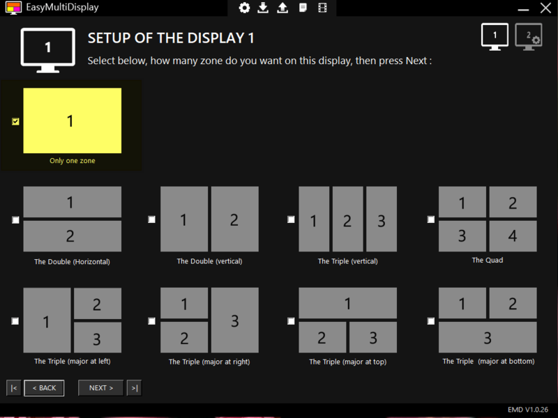Screen dimensions: 558x418
Task: Click the NEXT button
Action: click(x=100, y=387)
